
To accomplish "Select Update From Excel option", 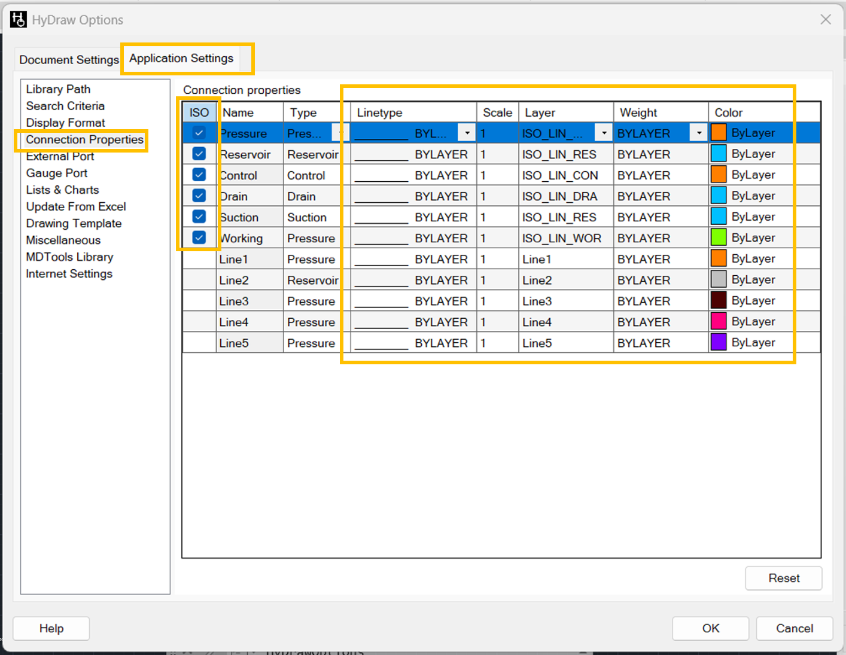I will click(76, 206).
